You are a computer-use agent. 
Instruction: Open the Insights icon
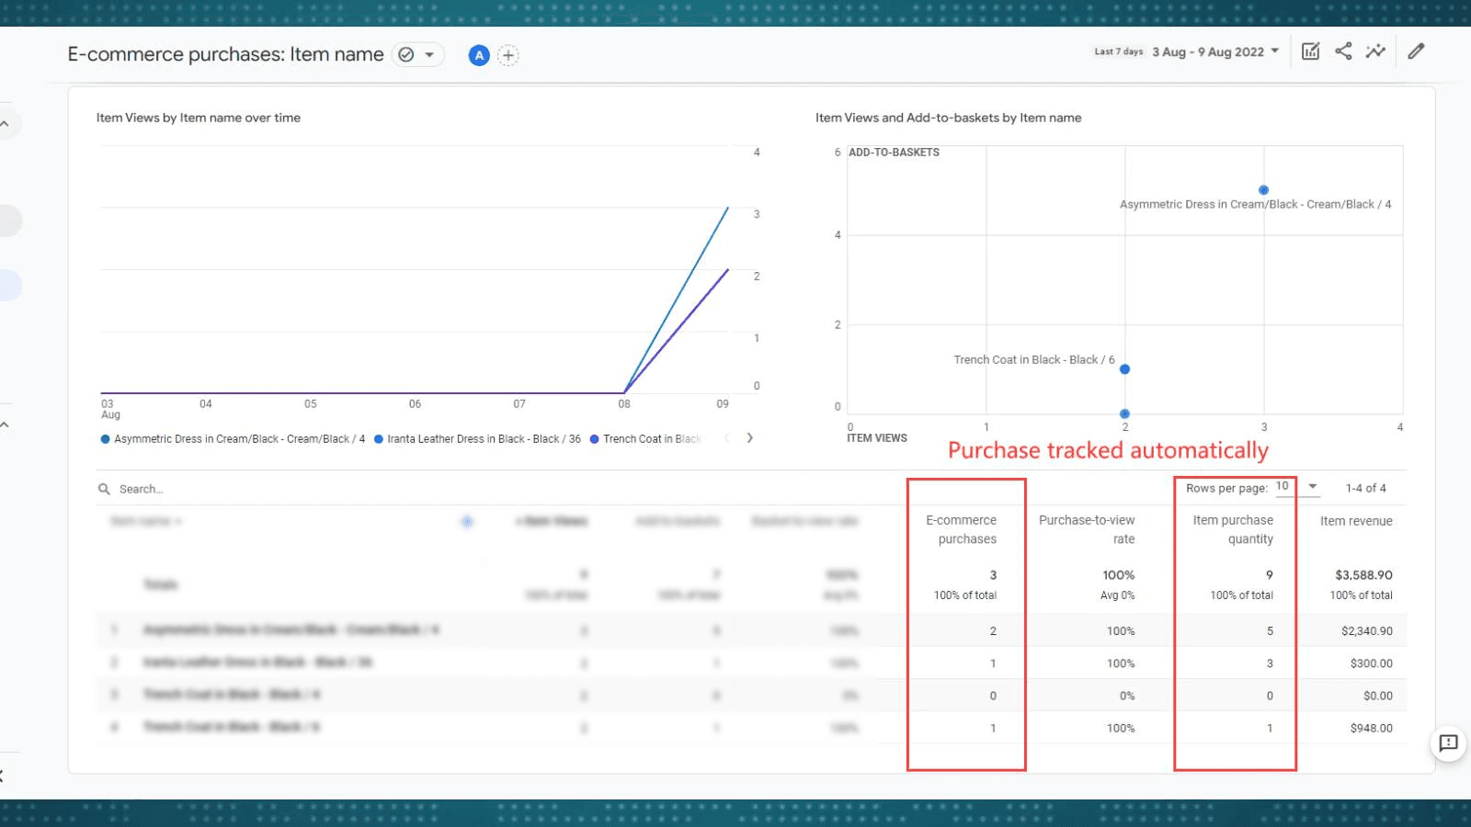(x=1375, y=51)
